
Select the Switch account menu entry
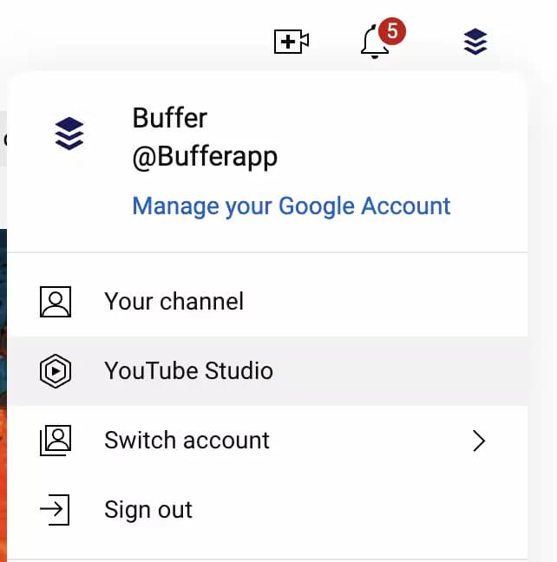(x=187, y=441)
